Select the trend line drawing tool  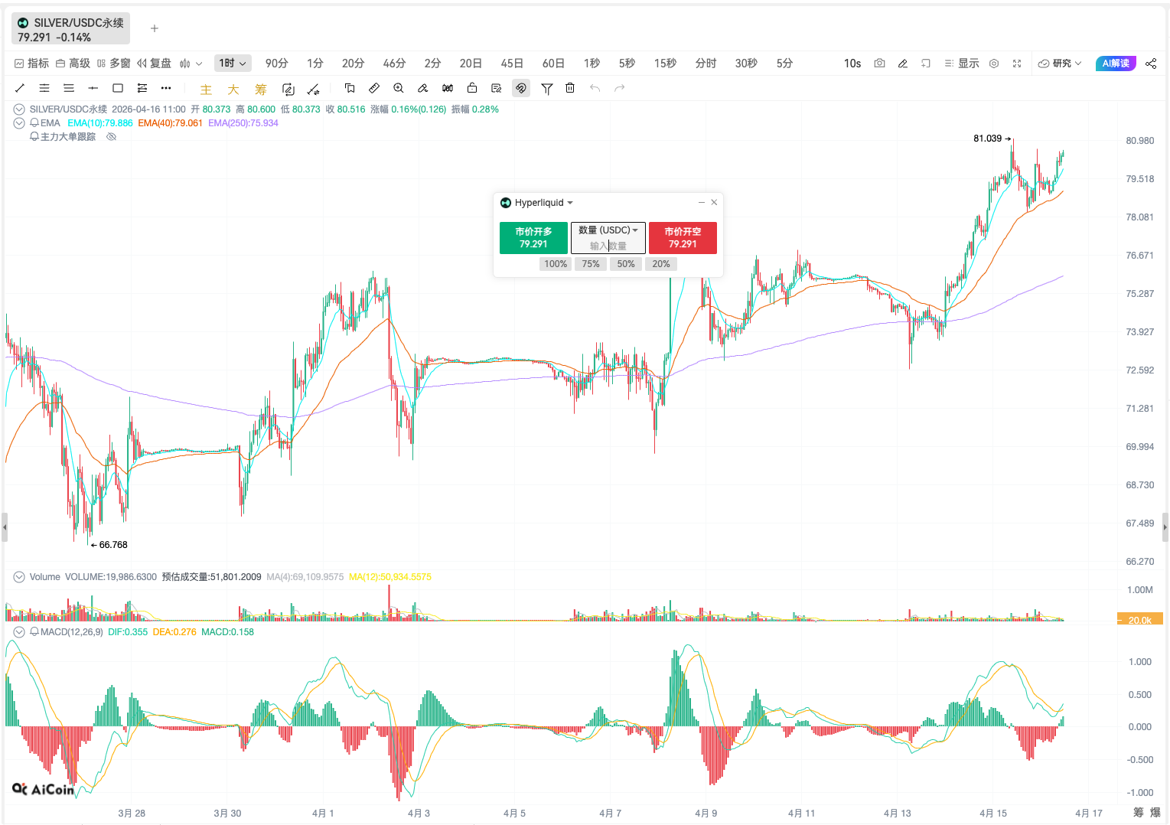pos(20,88)
